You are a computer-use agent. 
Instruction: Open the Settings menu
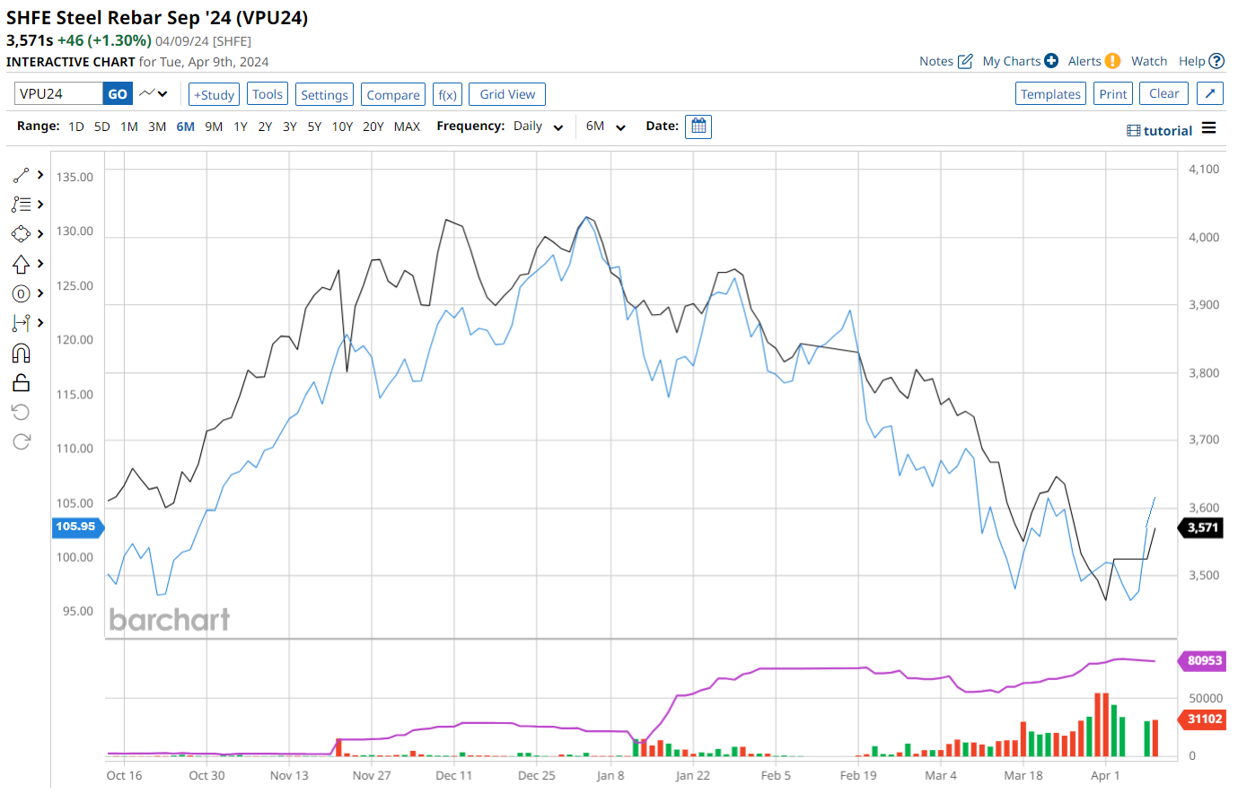(324, 94)
